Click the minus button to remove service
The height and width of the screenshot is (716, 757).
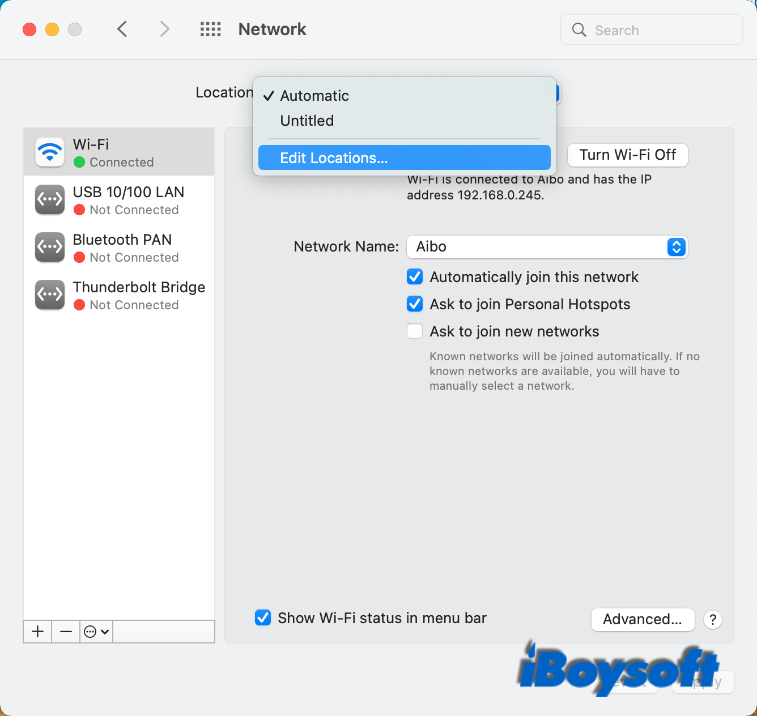(66, 632)
